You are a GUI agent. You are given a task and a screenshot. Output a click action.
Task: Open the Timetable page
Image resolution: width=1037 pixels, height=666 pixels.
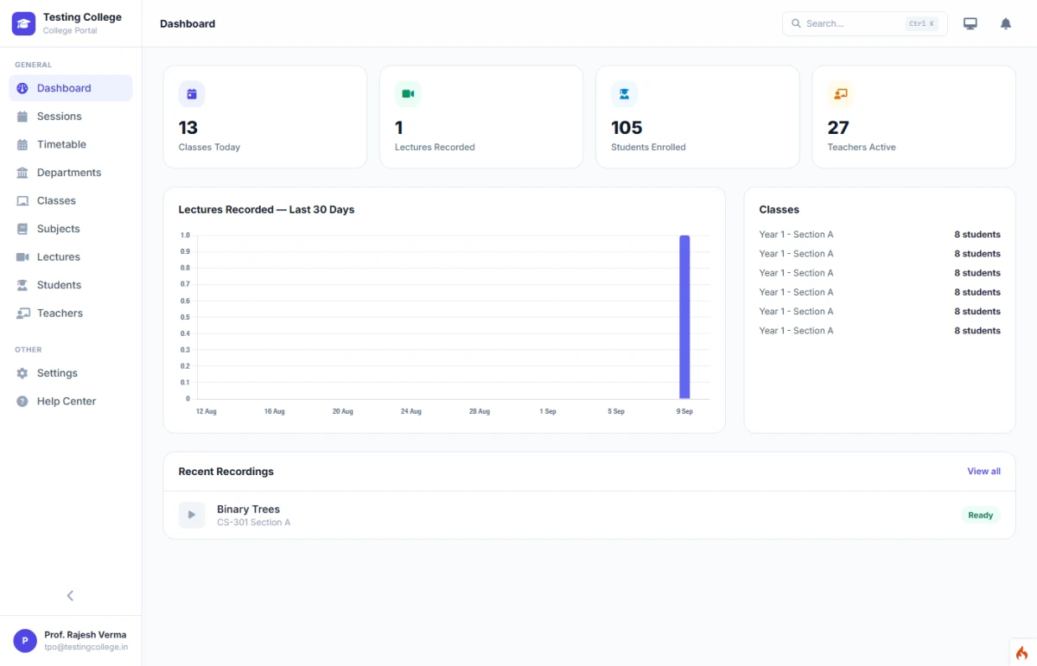(71, 144)
